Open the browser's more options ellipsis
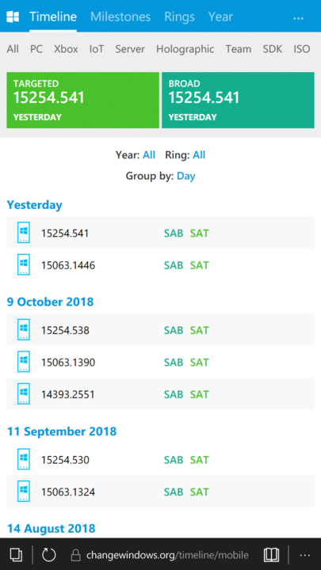 (x=304, y=555)
